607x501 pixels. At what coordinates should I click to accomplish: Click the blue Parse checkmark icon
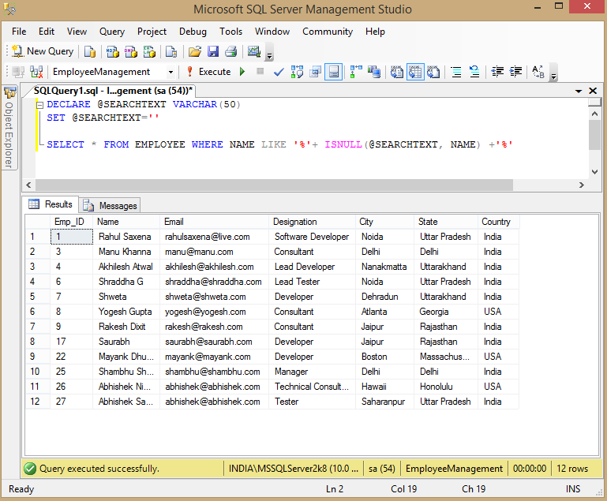[x=279, y=72]
